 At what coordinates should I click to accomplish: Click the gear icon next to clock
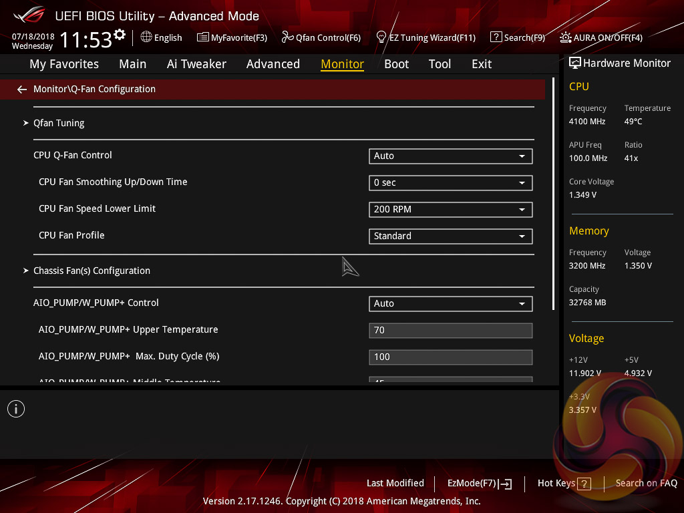[120, 35]
